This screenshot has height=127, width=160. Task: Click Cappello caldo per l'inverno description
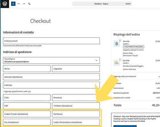pyautogui.click(x=133, y=50)
